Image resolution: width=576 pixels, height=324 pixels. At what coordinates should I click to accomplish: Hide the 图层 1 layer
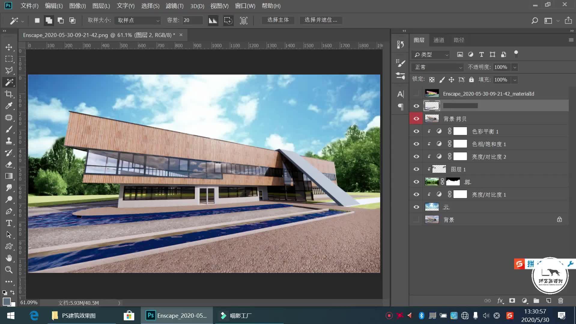pyautogui.click(x=416, y=169)
